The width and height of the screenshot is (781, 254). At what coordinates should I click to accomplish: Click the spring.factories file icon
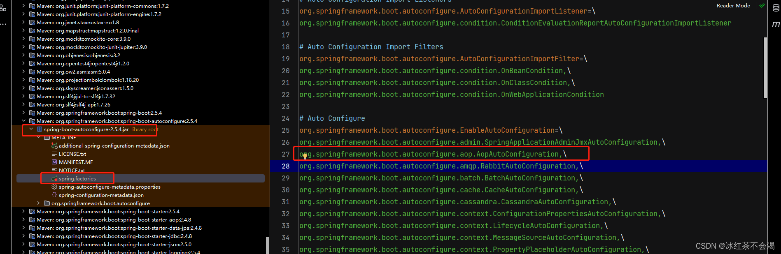pyautogui.click(x=54, y=179)
